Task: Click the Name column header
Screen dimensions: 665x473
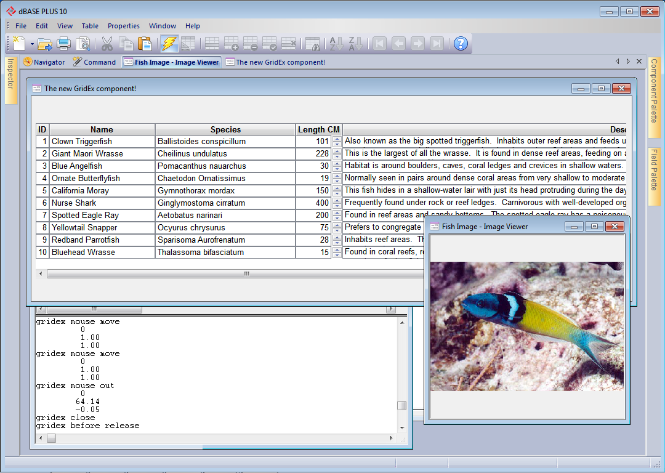Action: [x=102, y=129]
